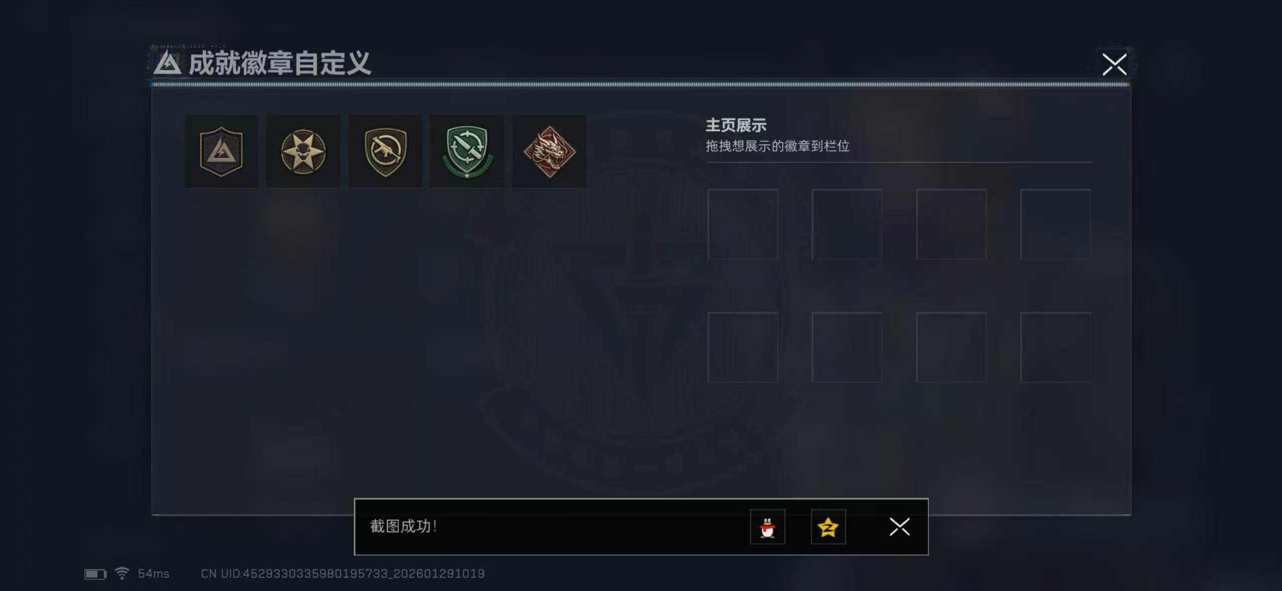Screen dimensions: 1282x591
Task: Pick the rifle shield badge
Action: [385, 151]
